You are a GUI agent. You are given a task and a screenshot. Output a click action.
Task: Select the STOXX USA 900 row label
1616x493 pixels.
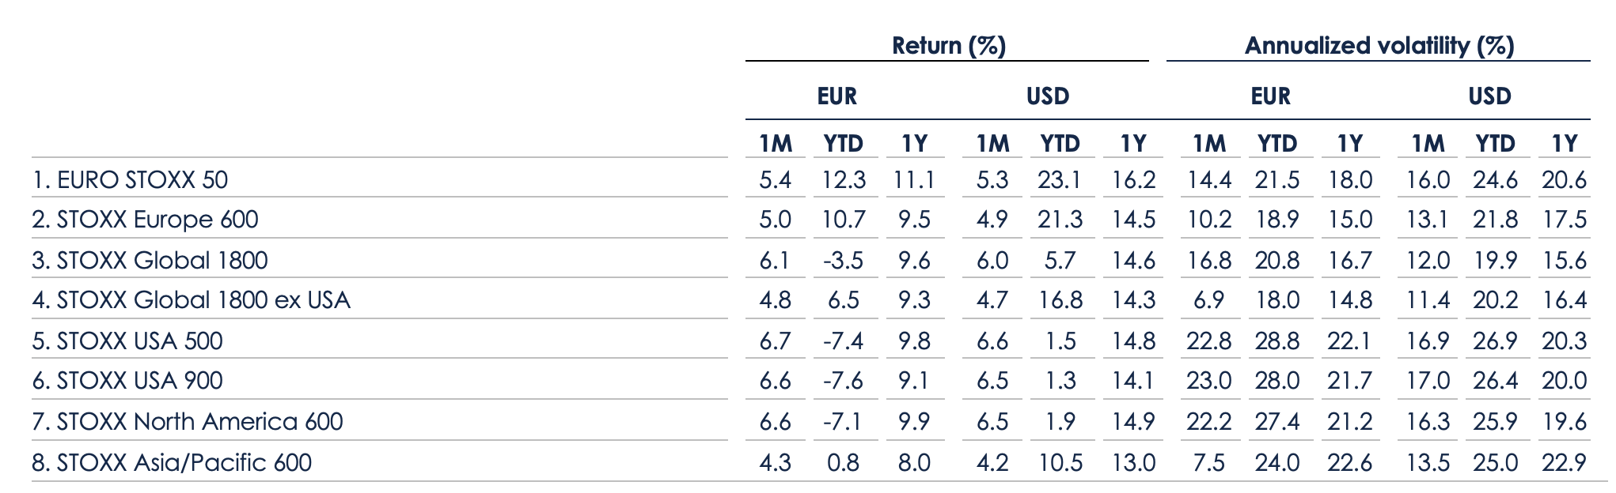(x=128, y=381)
